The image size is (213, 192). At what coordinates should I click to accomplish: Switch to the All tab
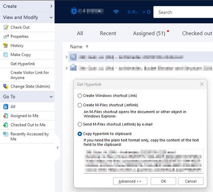80,33
